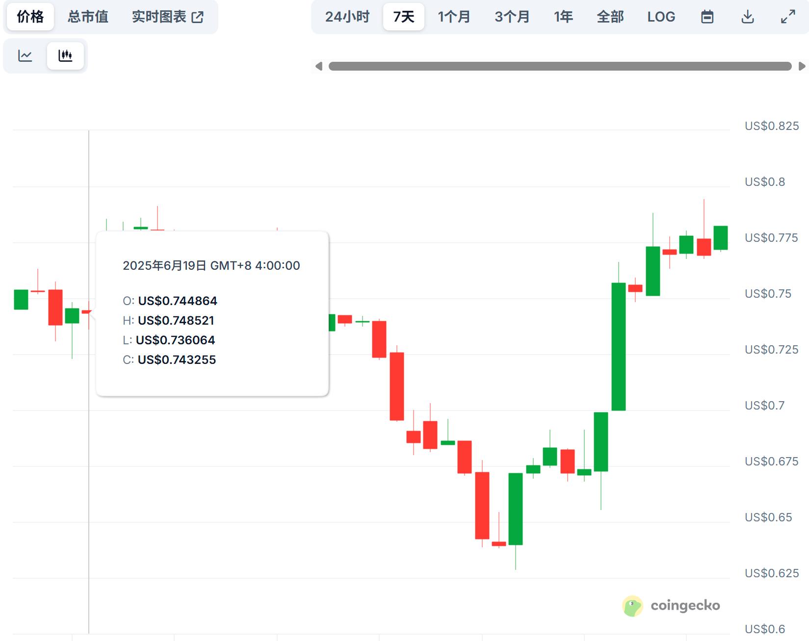Switch to candlestick chart view icon
This screenshot has width=809, height=641.
coord(65,55)
